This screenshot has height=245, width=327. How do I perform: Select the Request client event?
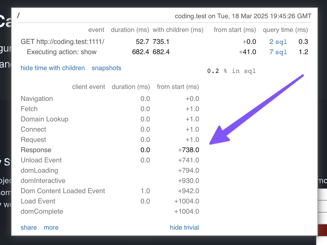110,140
